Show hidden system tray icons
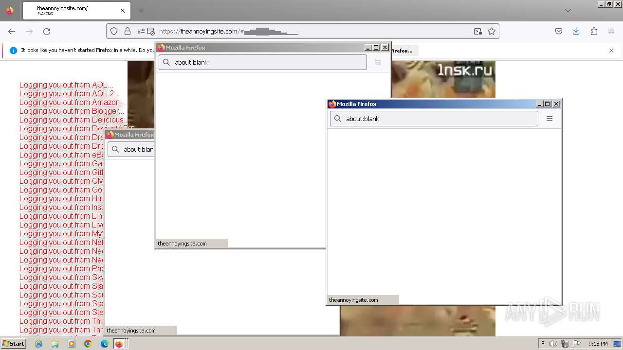 543,344
